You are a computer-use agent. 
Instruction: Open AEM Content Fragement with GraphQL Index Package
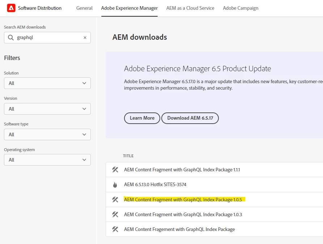pos(179,229)
